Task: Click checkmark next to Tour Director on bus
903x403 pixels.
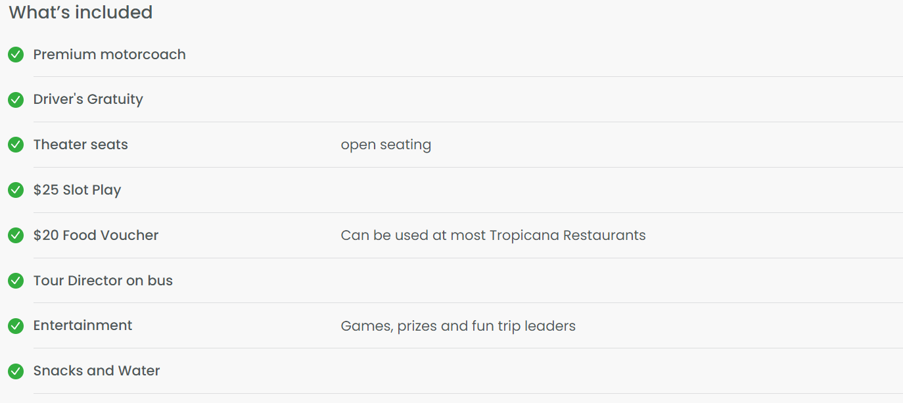Action: (16, 281)
